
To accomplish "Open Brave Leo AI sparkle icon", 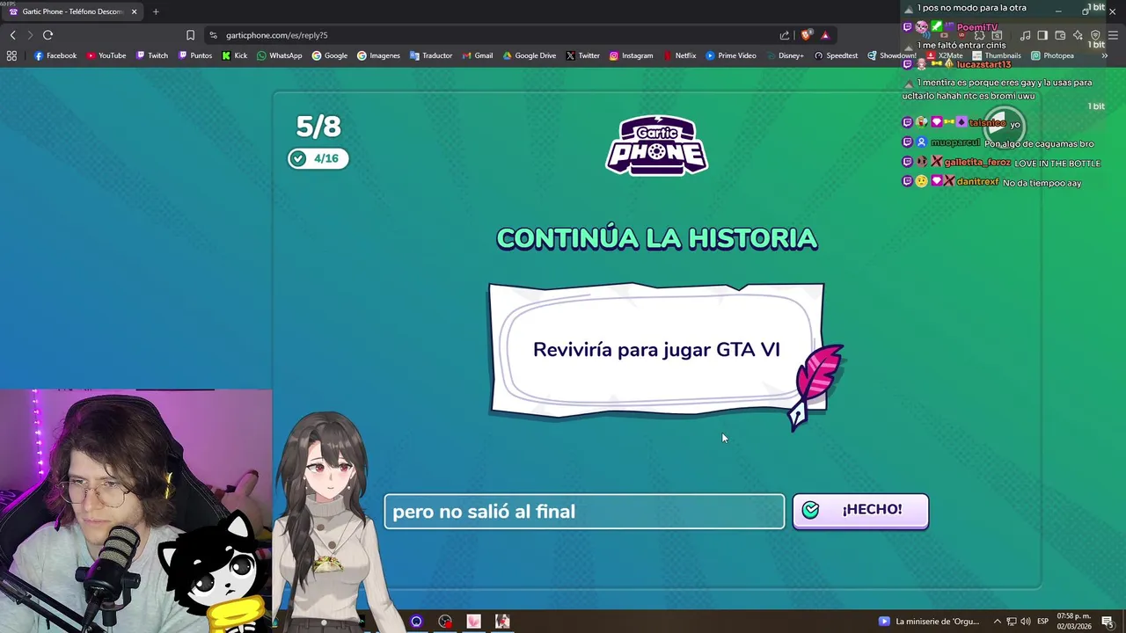I will coord(1078,35).
